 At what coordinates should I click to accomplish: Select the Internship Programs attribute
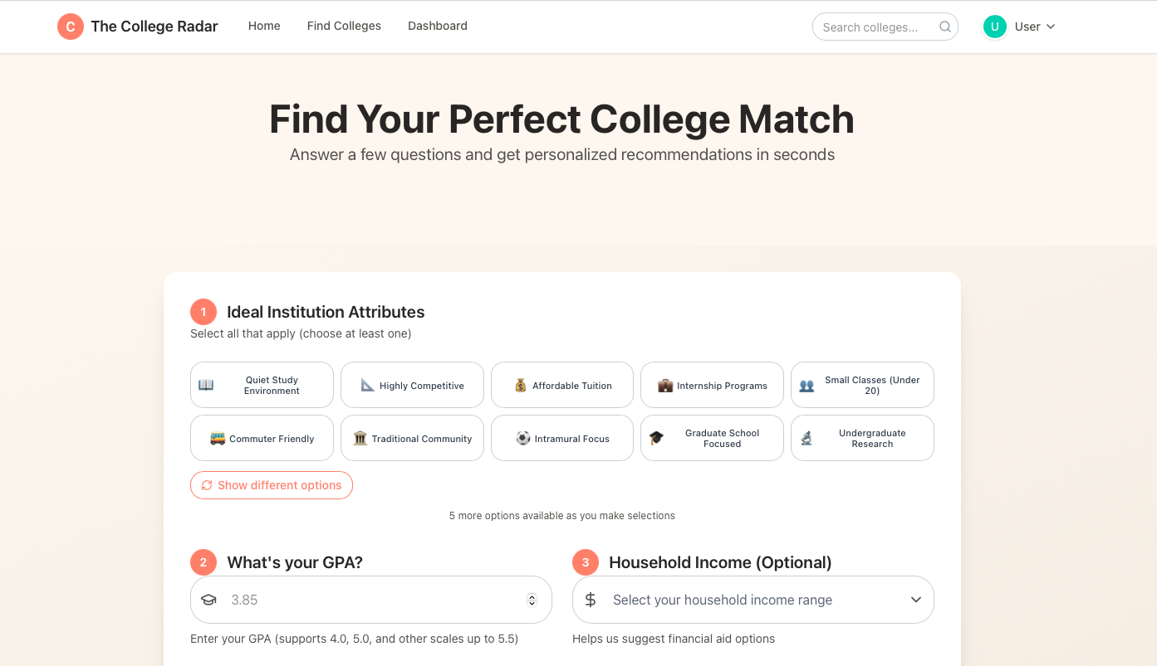tap(712, 385)
